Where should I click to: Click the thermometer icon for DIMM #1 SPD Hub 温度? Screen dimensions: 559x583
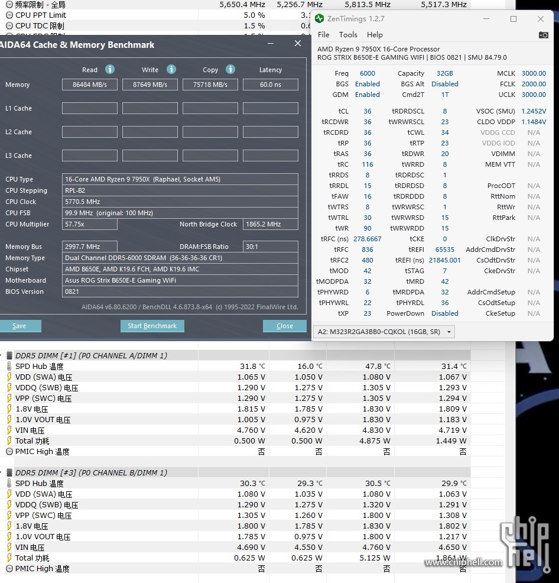click(x=9, y=366)
